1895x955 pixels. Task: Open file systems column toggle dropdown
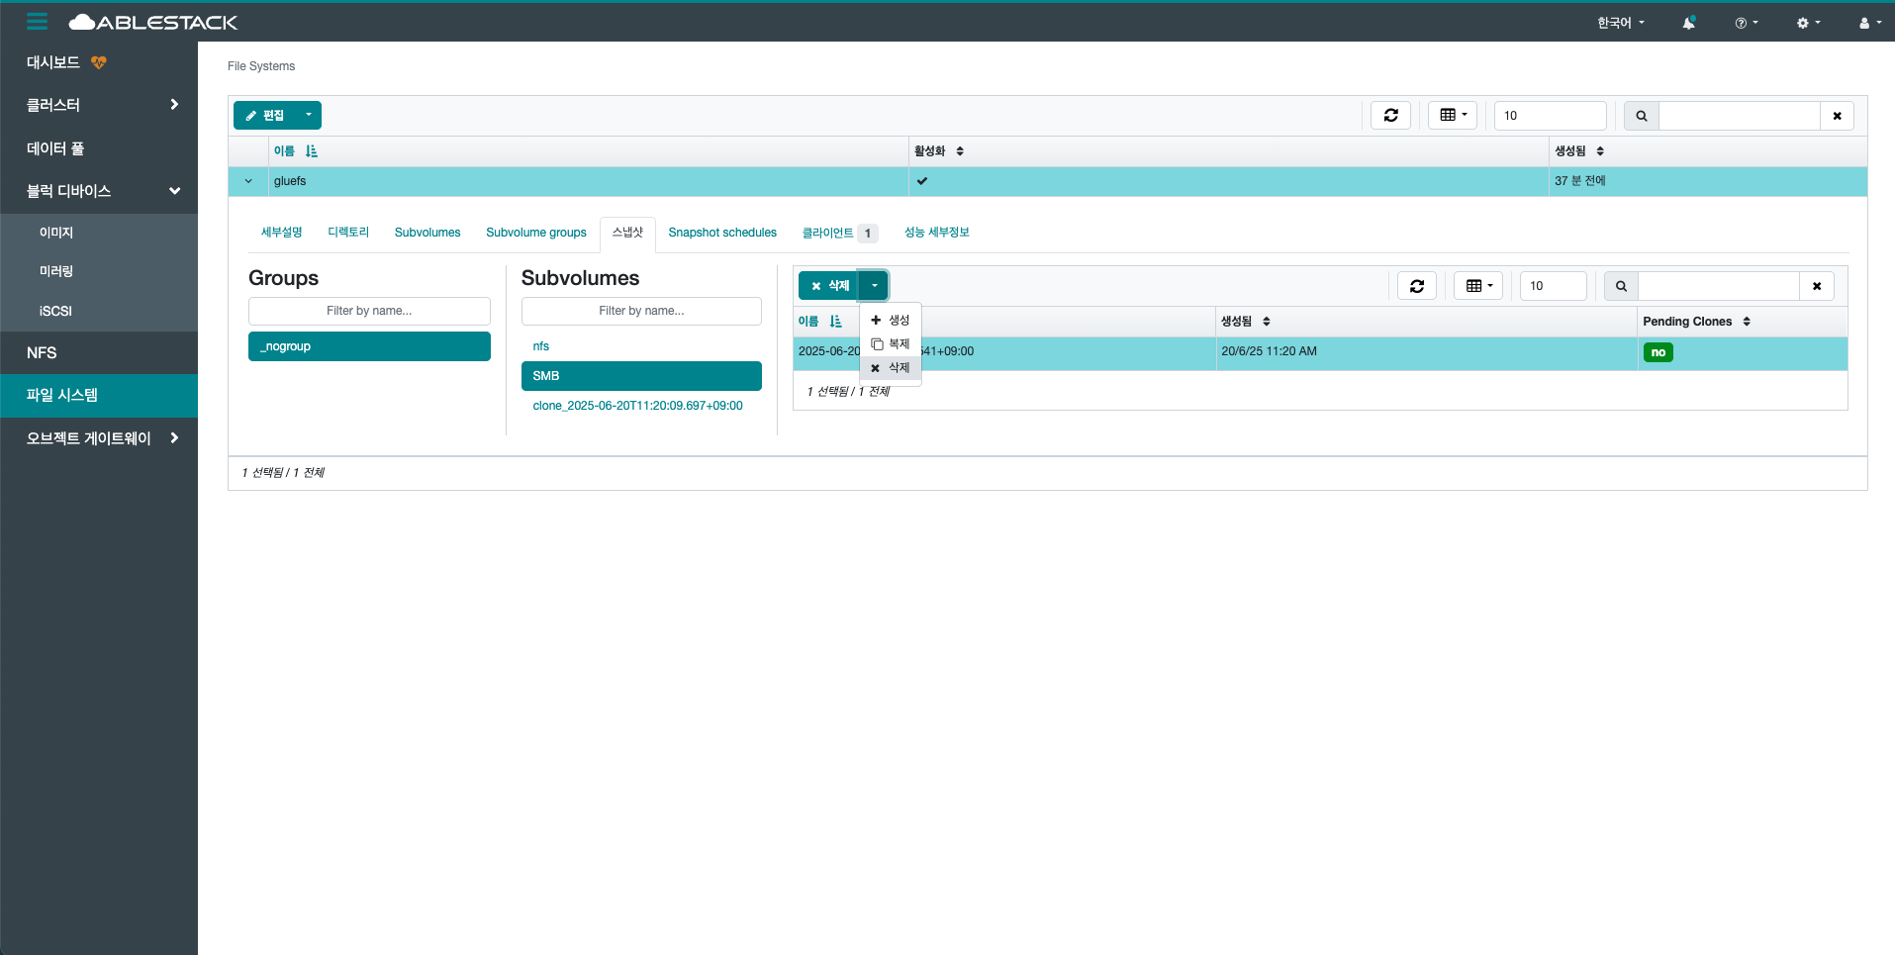point(1452,116)
